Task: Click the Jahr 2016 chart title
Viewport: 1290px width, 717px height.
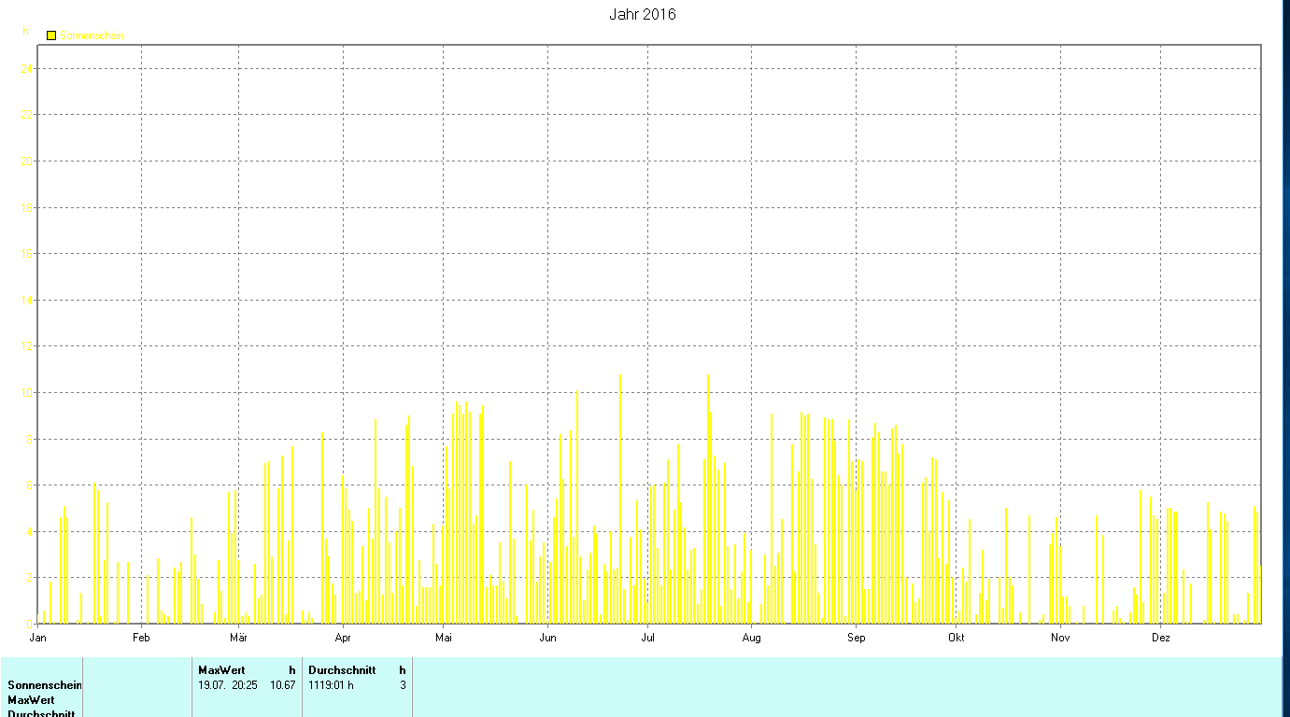Action: pyautogui.click(x=643, y=14)
